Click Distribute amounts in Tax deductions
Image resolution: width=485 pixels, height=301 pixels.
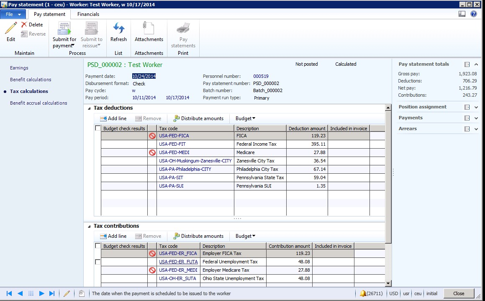pos(198,118)
